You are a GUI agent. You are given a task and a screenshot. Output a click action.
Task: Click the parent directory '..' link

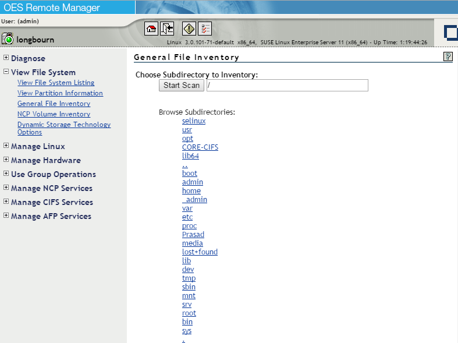tap(185, 166)
